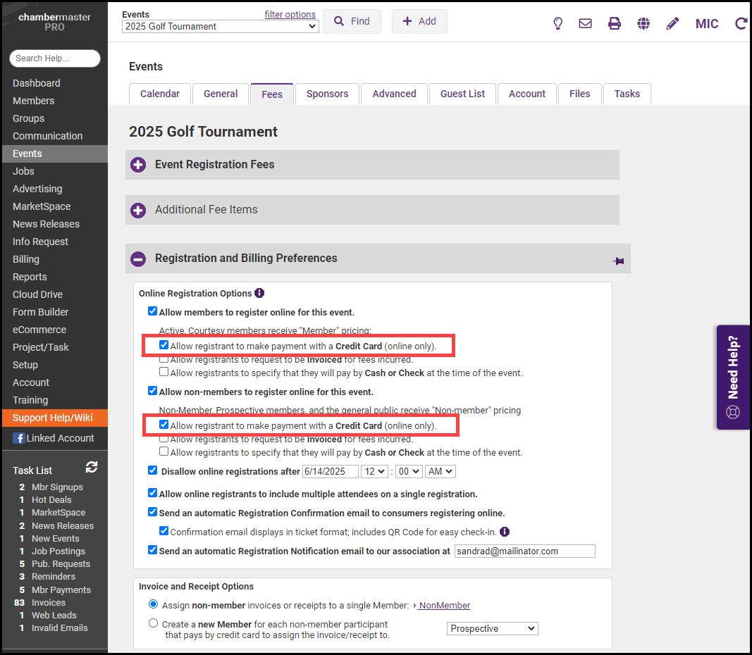Refresh the Task List with sync icon
The height and width of the screenshot is (655, 752).
pos(92,467)
